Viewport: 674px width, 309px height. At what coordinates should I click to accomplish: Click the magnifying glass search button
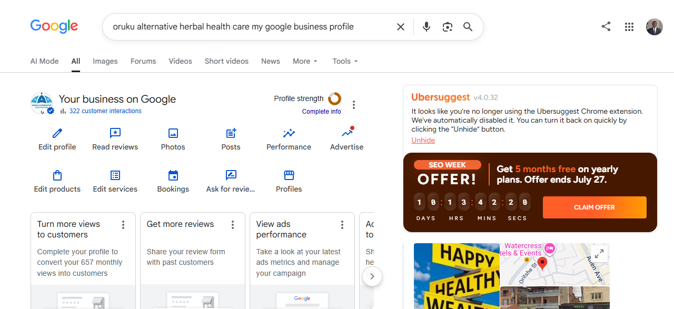(468, 27)
